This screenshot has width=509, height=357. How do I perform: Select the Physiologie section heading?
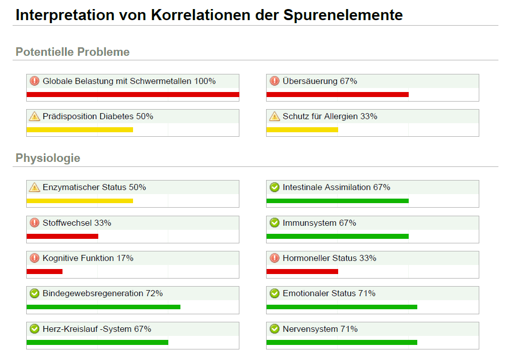coord(48,158)
